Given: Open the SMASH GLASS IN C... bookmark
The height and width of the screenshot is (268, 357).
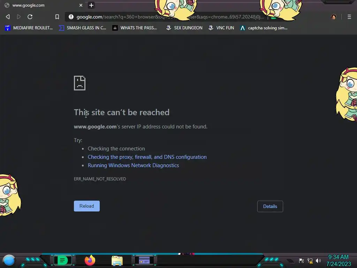Looking at the screenshot, I should coord(82,28).
